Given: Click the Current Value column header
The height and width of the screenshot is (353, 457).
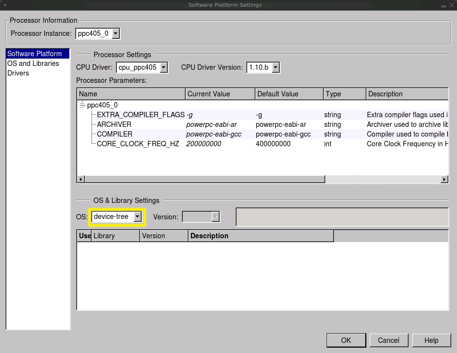Looking at the screenshot, I should (220, 94).
